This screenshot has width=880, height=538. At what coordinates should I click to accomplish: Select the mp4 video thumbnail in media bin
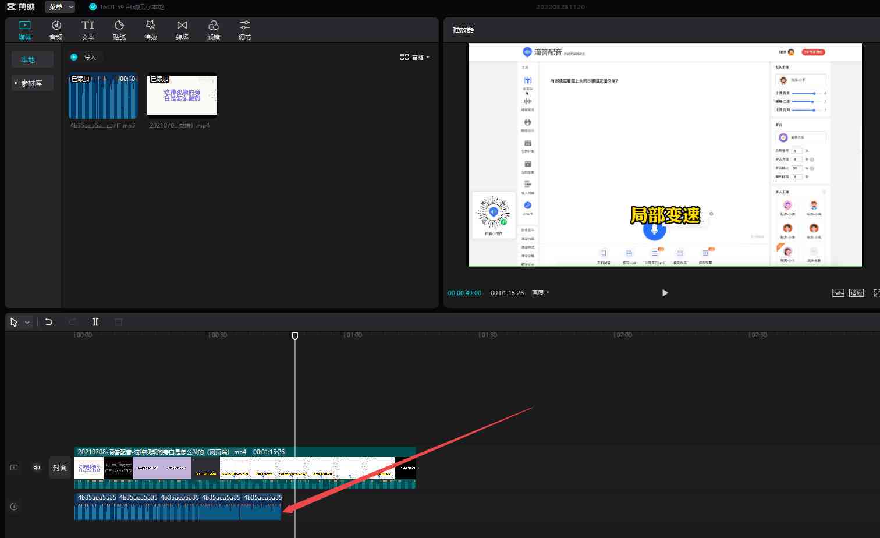click(182, 95)
